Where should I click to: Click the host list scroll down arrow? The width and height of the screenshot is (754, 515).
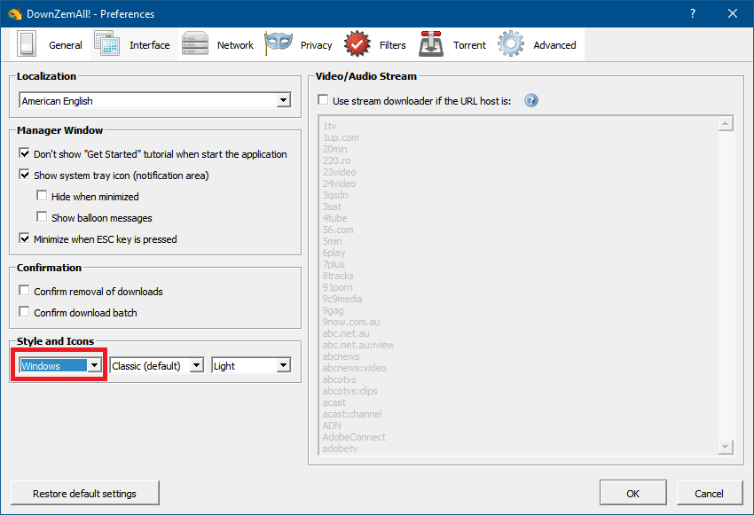tap(726, 447)
